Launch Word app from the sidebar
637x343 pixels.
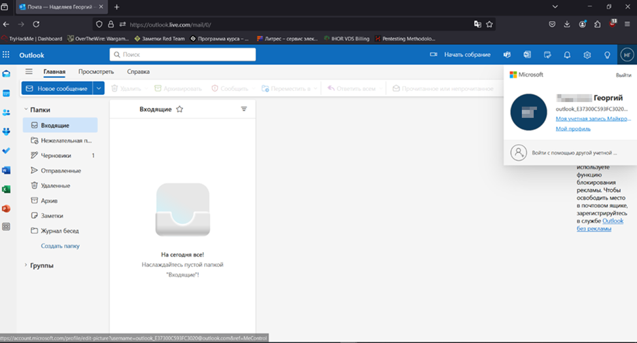pos(6,170)
